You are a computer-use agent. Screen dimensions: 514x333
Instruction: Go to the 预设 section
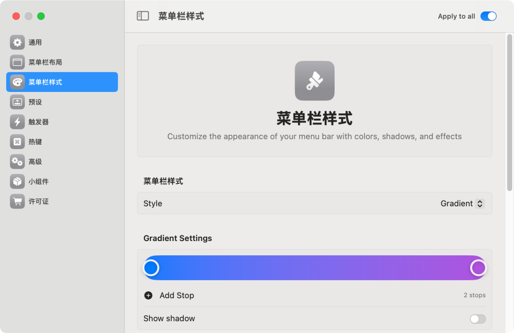pos(62,102)
